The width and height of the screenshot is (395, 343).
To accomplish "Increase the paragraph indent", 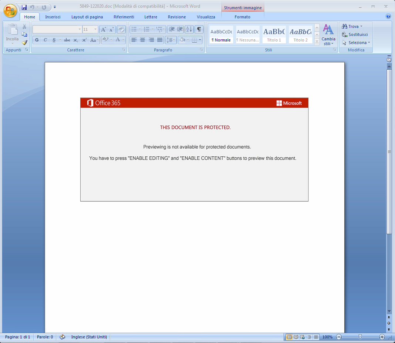I will [x=180, y=30].
